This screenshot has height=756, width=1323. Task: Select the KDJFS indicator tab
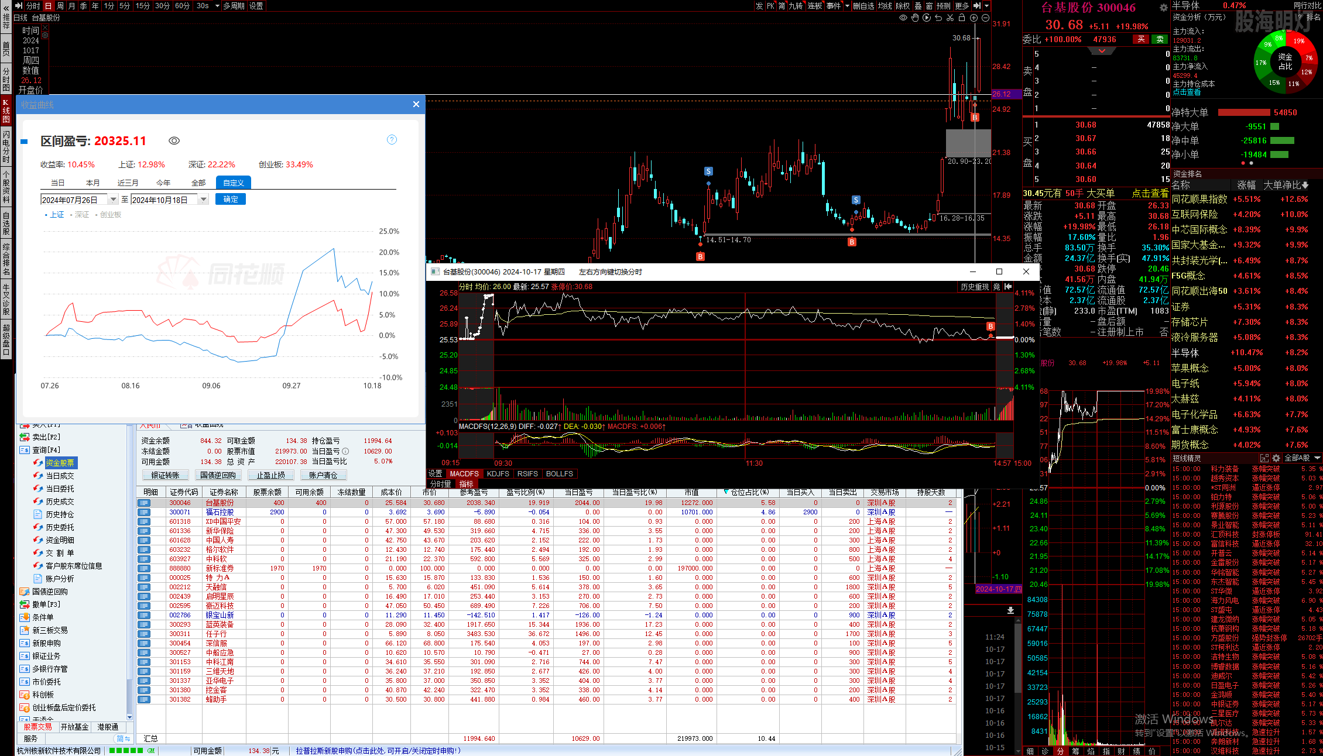pyautogui.click(x=498, y=474)
